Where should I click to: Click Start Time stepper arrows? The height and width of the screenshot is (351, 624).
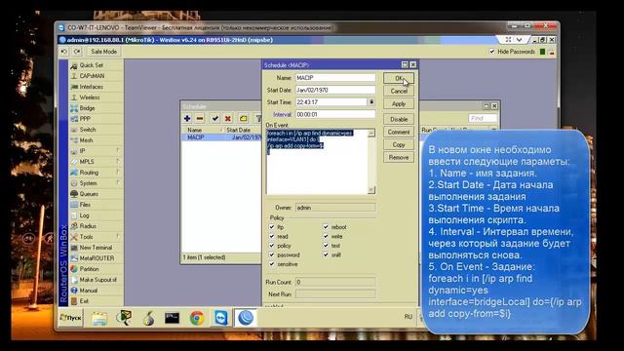pos(371,102)
